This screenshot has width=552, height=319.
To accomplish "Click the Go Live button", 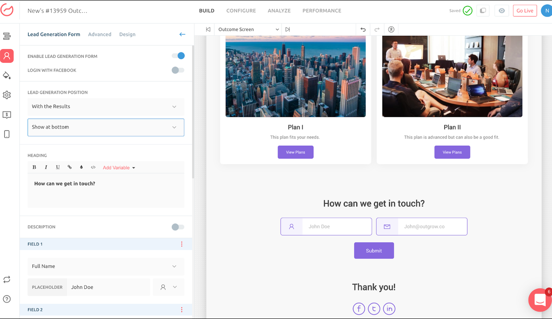I will pyautogui.click(x=524, y=11).
